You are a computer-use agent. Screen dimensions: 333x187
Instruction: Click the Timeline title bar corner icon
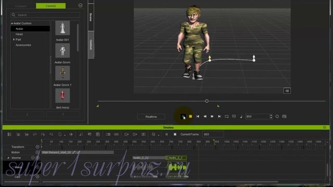pyautogui.click(x=324, y=127)
